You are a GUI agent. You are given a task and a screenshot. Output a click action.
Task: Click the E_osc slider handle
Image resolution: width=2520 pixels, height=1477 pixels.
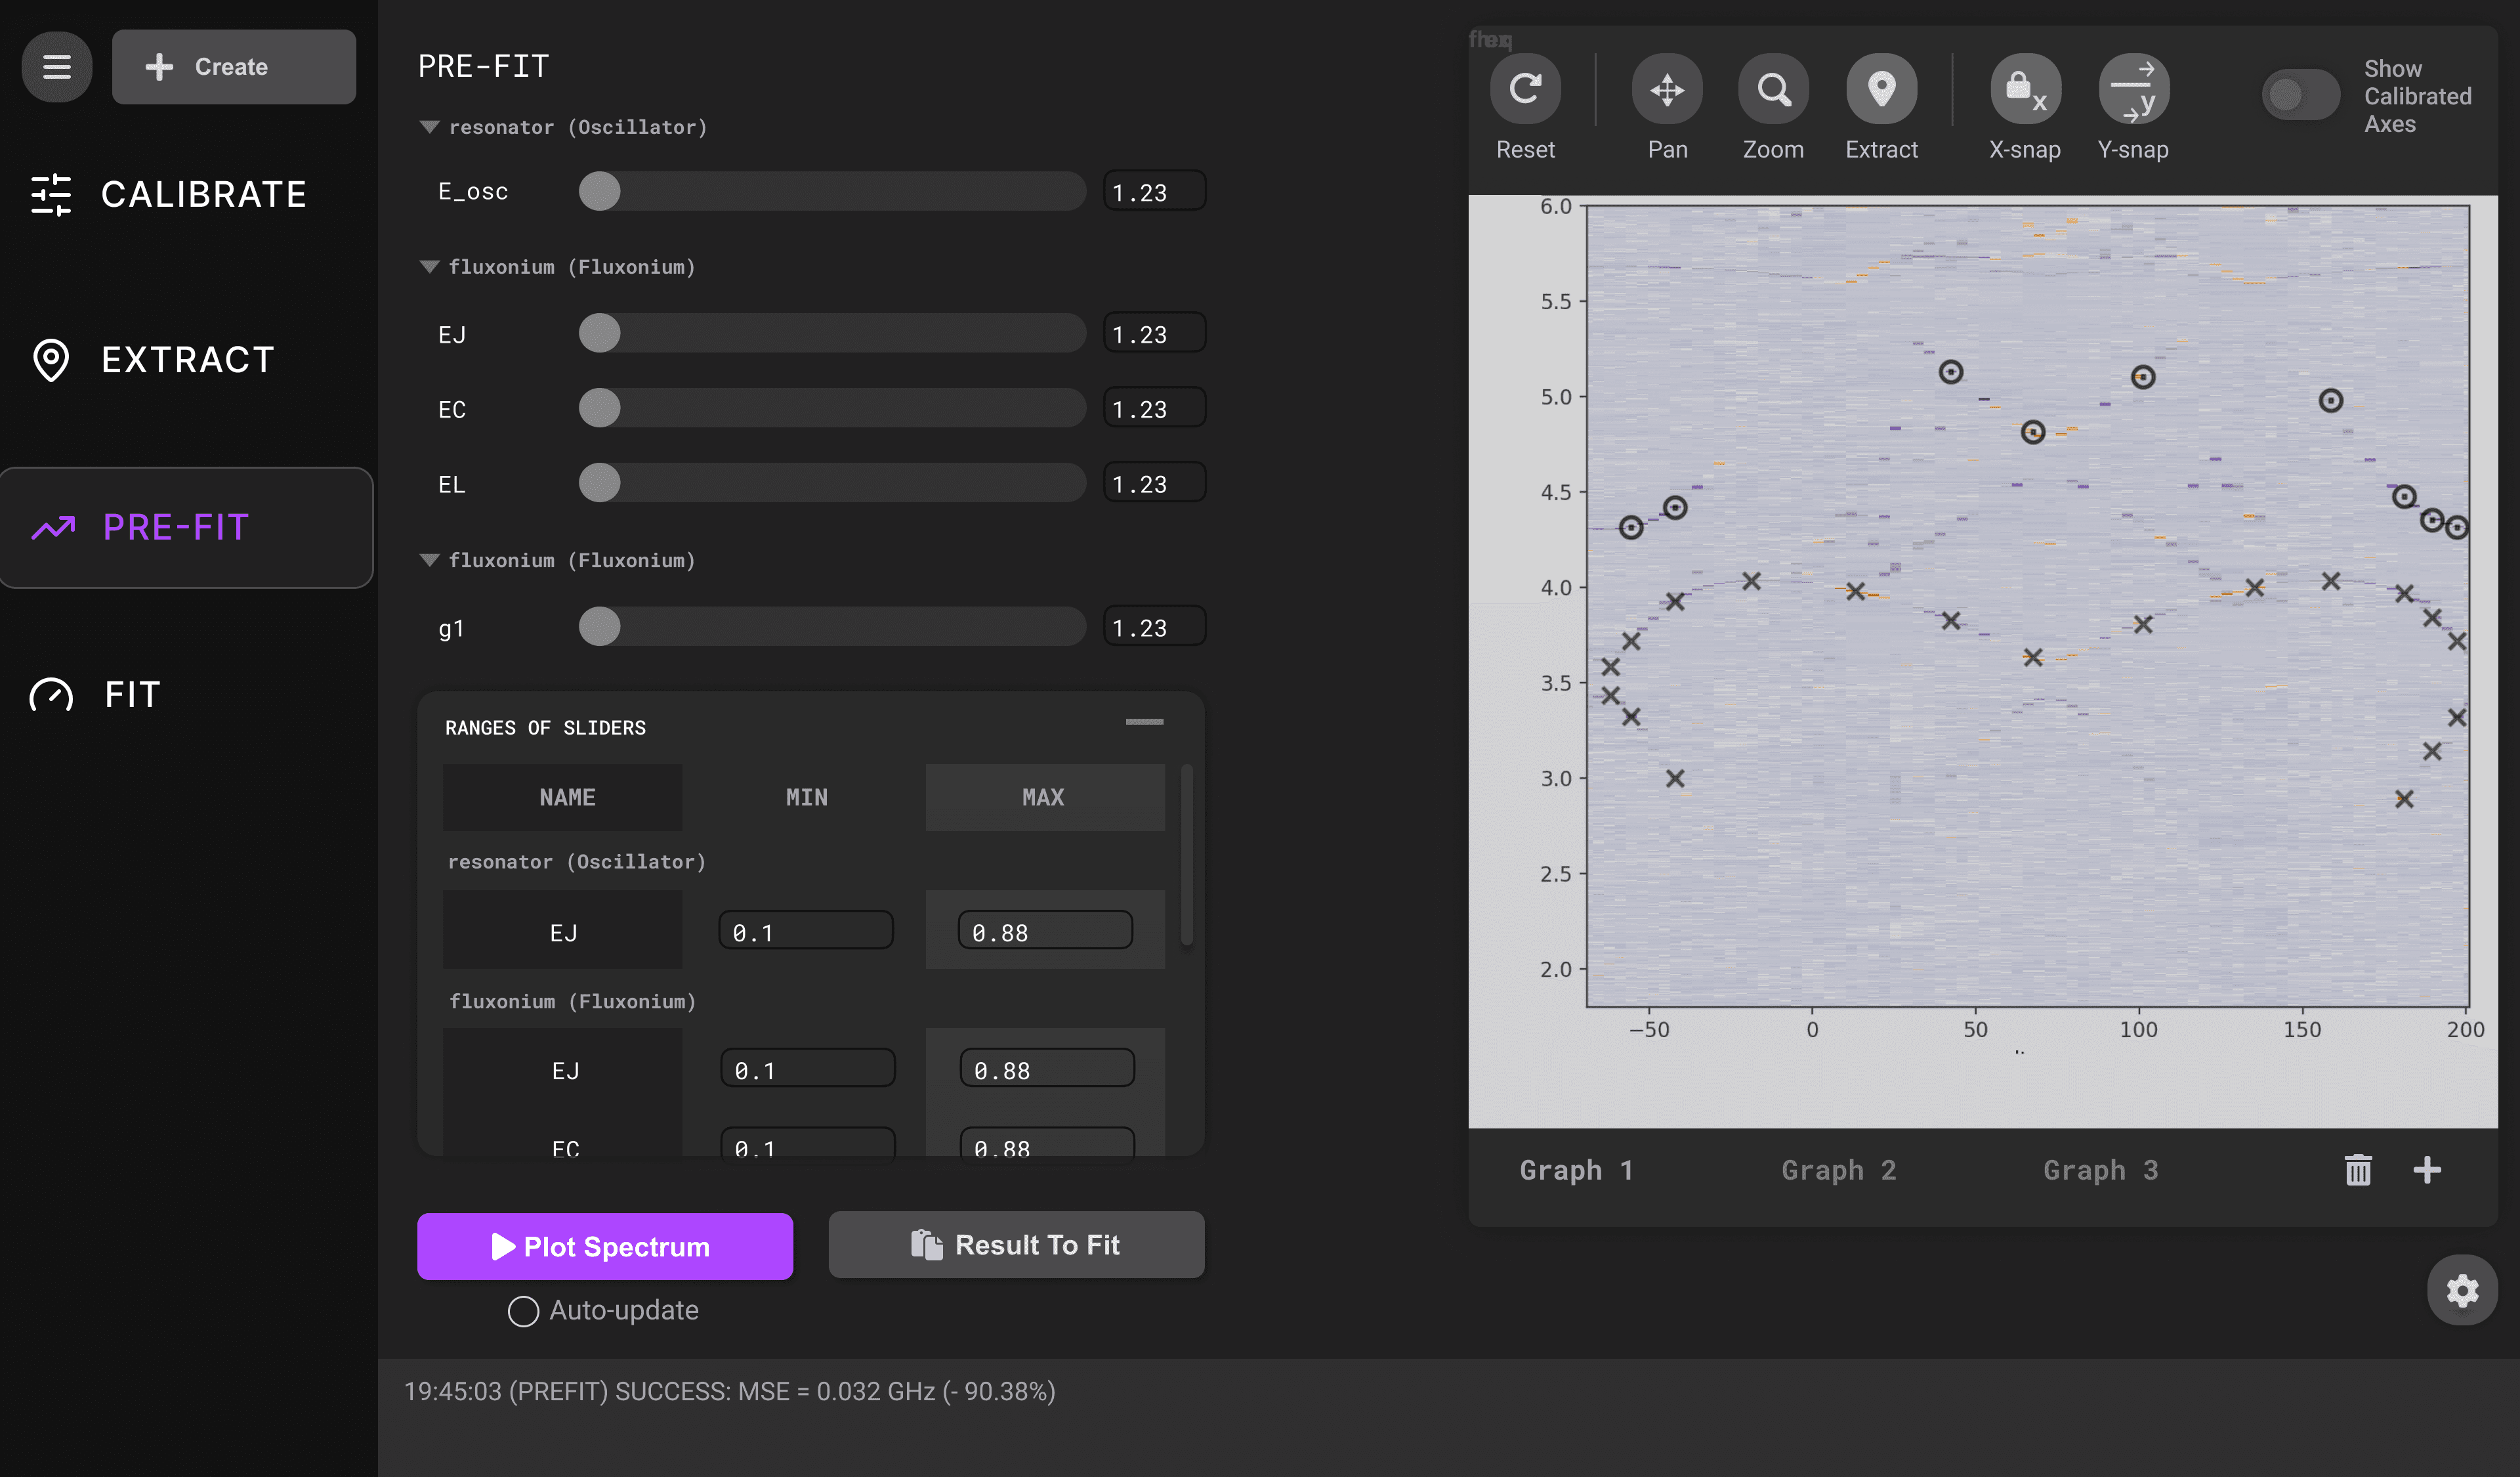(600, 191)
